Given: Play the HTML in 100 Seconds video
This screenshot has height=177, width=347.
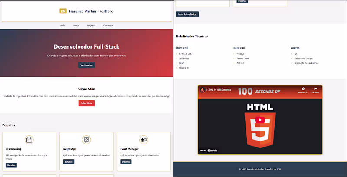Looking at the screenshot, I should click(x=260, y=120).
